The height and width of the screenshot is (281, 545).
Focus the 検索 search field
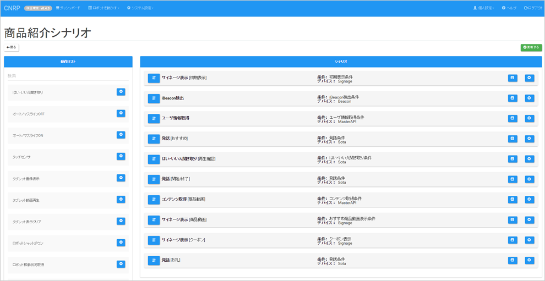coord(68,76)
